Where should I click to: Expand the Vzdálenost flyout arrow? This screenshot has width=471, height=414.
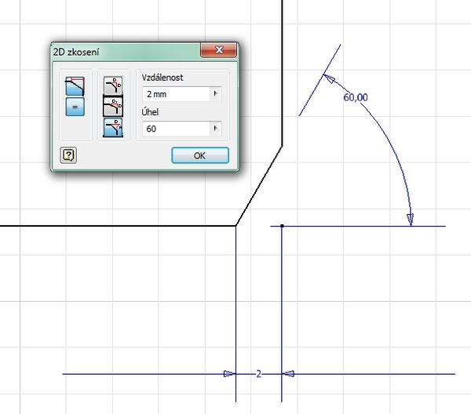(x=215, y=94)
